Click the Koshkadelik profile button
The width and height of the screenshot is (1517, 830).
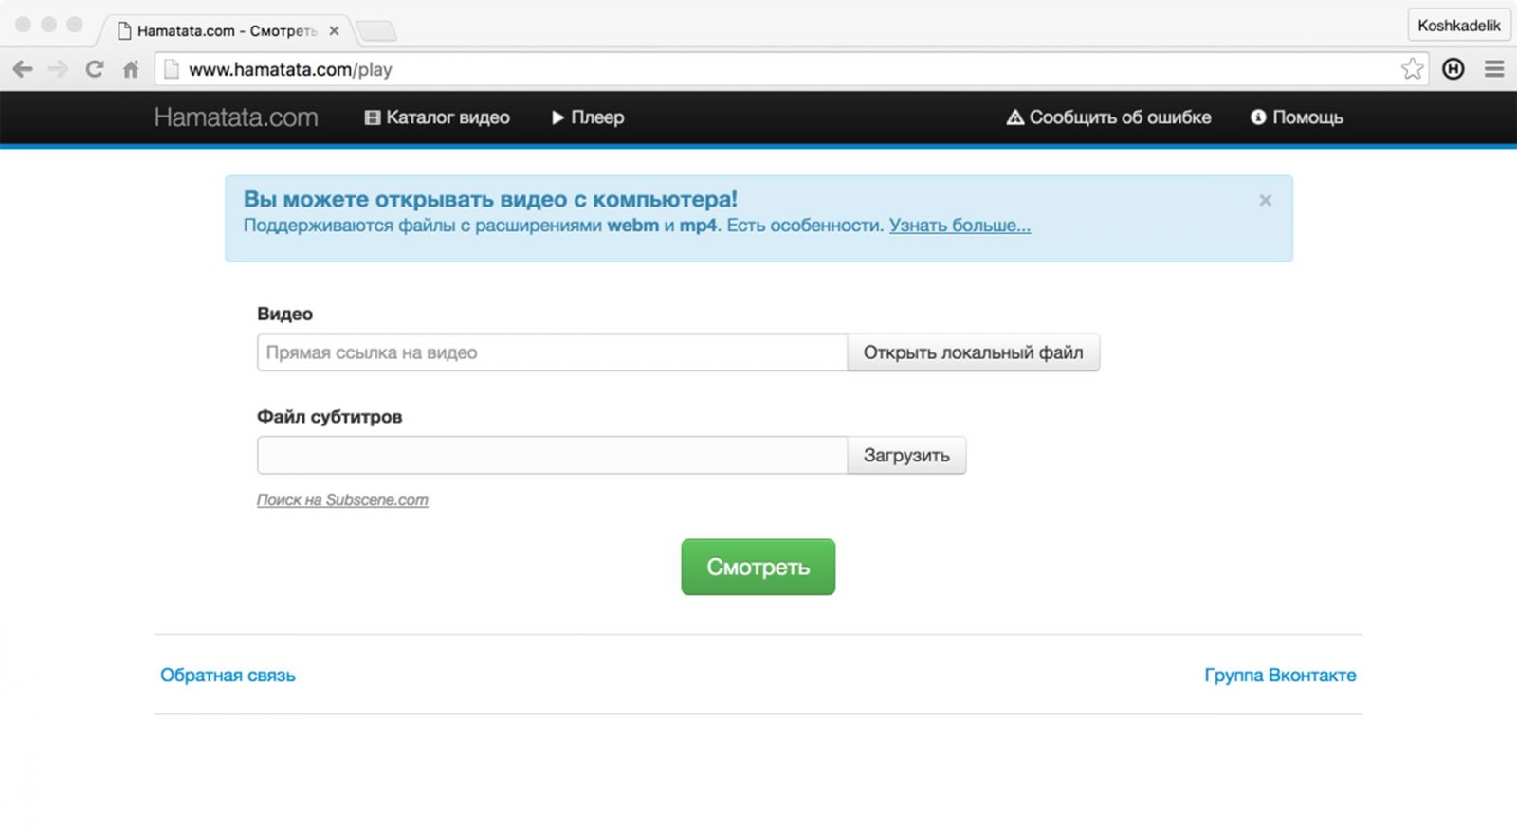coord(1458,26)
